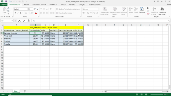171x96 pixels.
Task: Open the Formatar cells menu
Action: pyautogui.click(x=142, y=11)
